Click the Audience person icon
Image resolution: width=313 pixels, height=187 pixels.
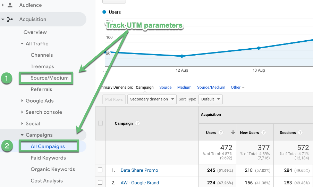click(10, 5)
